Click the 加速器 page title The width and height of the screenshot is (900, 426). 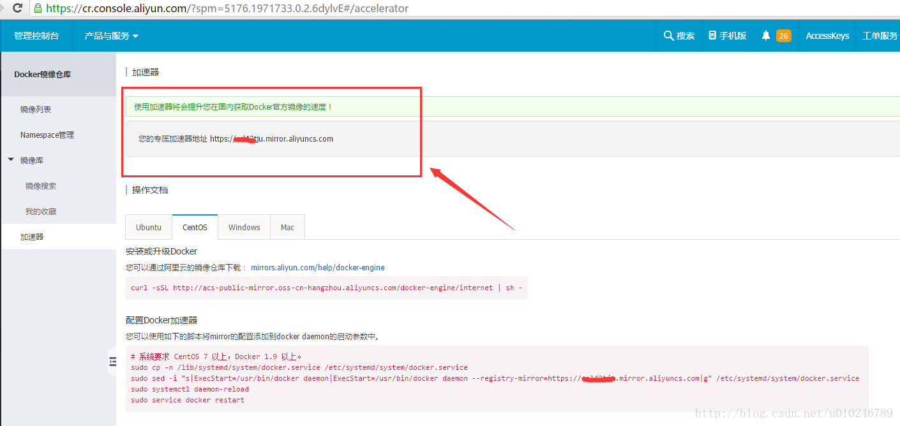pos(146,72)
